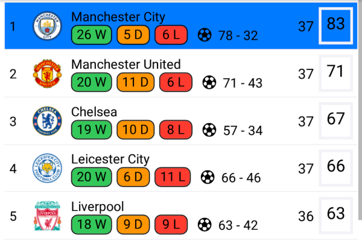Click Manchester City's 83 points box
362x241 pixels.
click(335, 25)
